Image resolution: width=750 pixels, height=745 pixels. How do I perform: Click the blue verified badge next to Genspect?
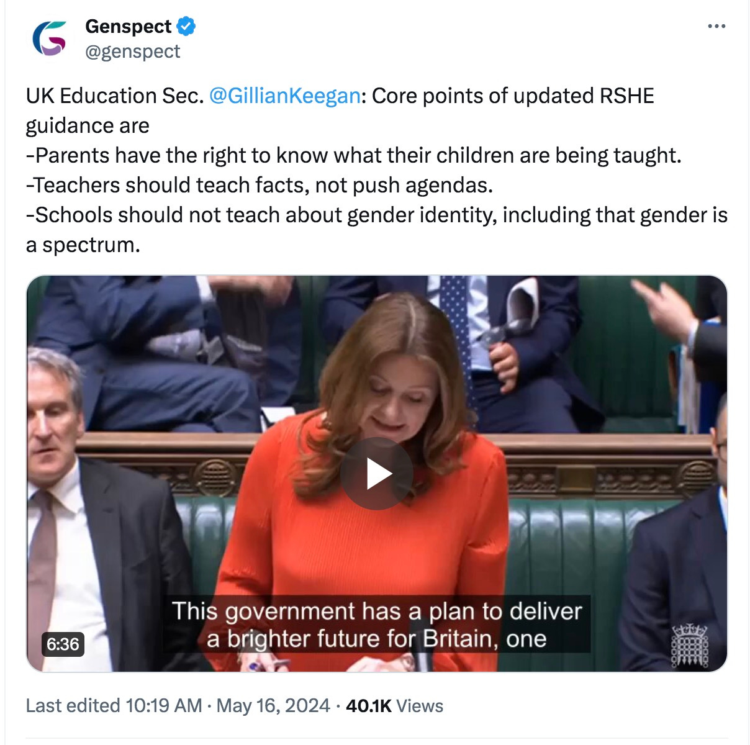[186, 26]
